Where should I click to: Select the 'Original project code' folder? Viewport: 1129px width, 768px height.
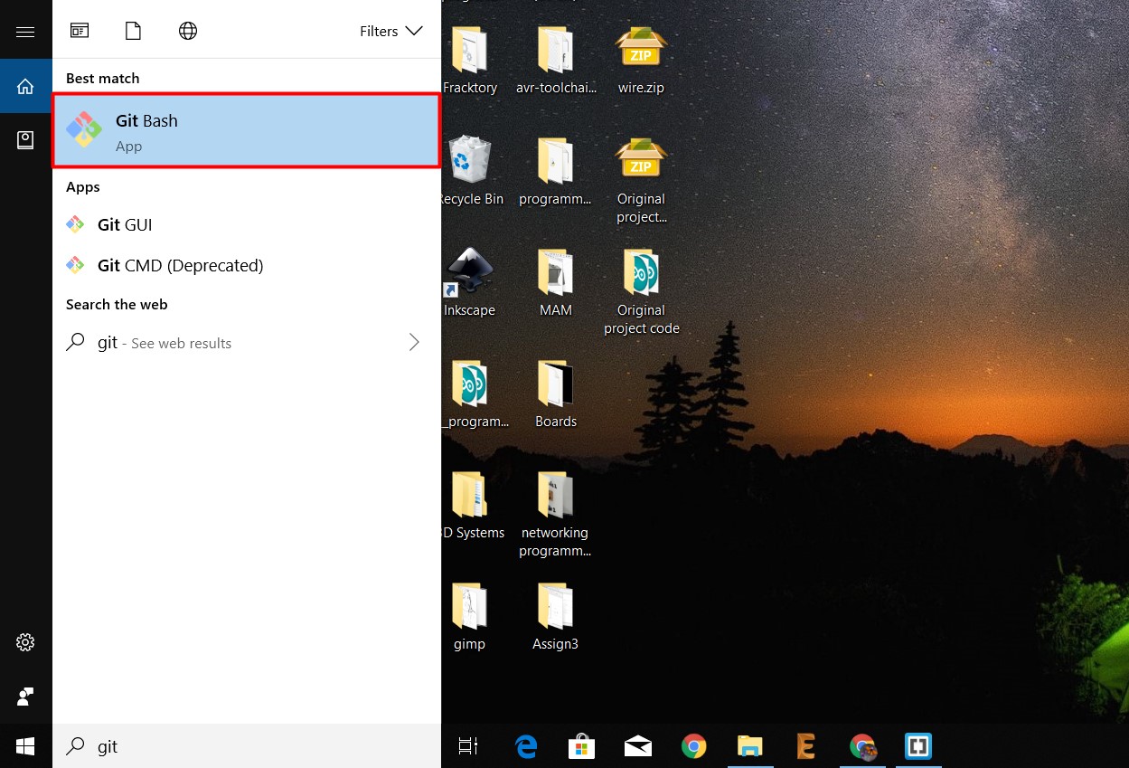click(641, 291)
